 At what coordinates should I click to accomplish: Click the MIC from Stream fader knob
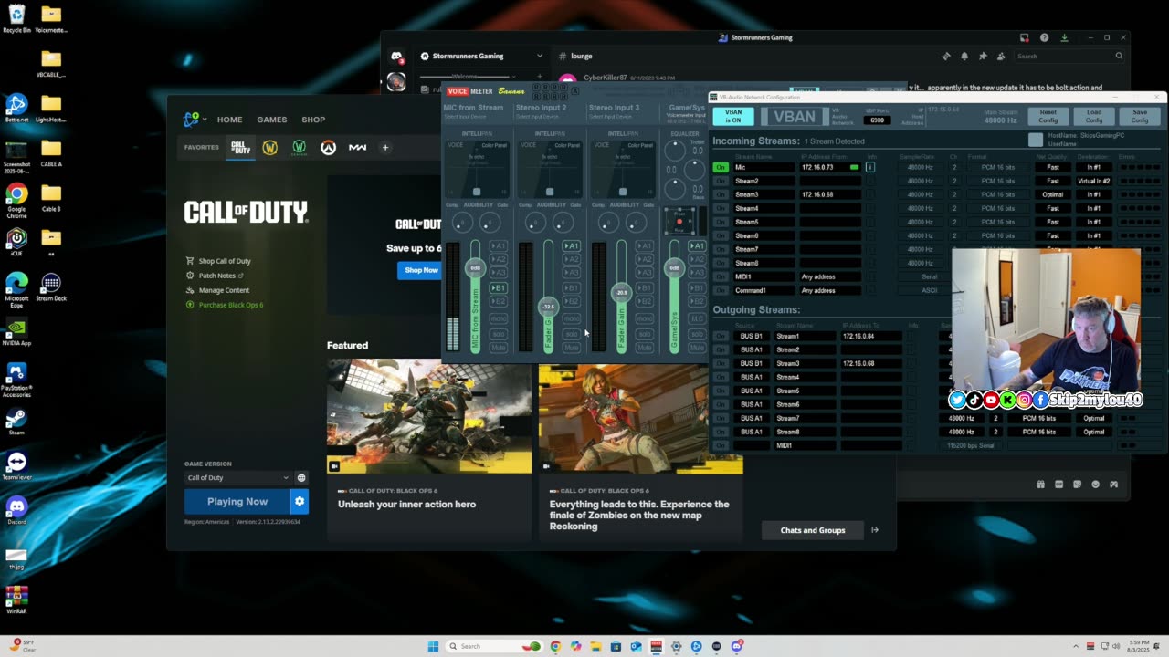(475, 267)
